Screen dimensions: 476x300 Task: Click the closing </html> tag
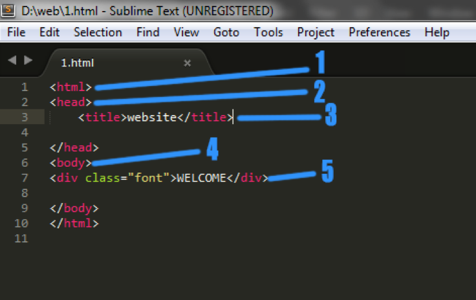click(74, 224)
